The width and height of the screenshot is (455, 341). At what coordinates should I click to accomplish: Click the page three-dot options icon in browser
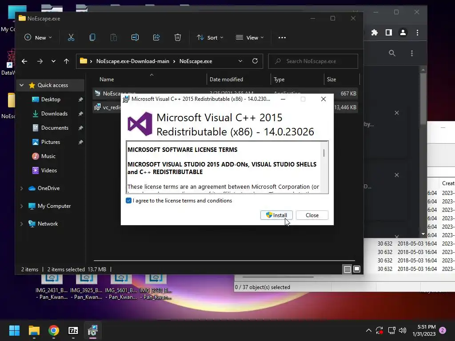411,53
